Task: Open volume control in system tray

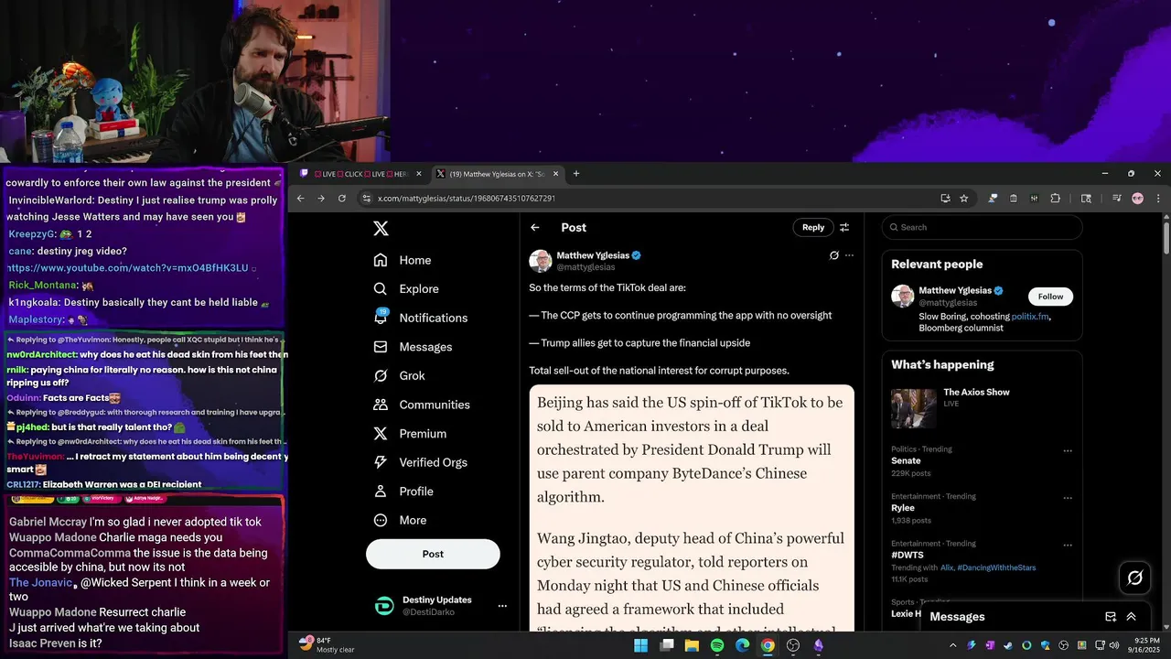Action: click(x=1113, y=645)
